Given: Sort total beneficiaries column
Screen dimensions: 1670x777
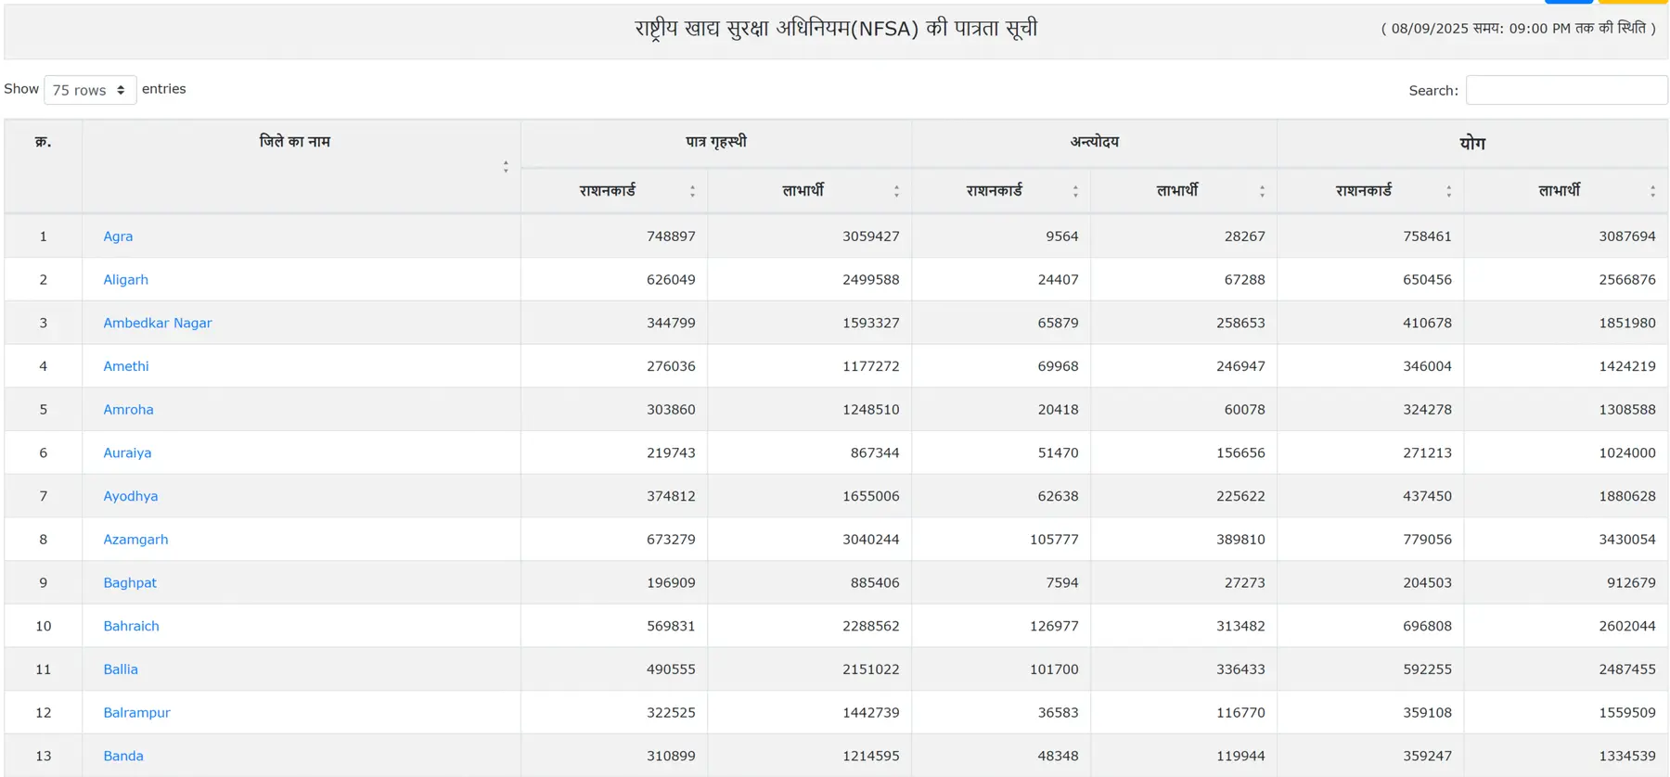Looking at the screenshot, I should pos(1652,191).
